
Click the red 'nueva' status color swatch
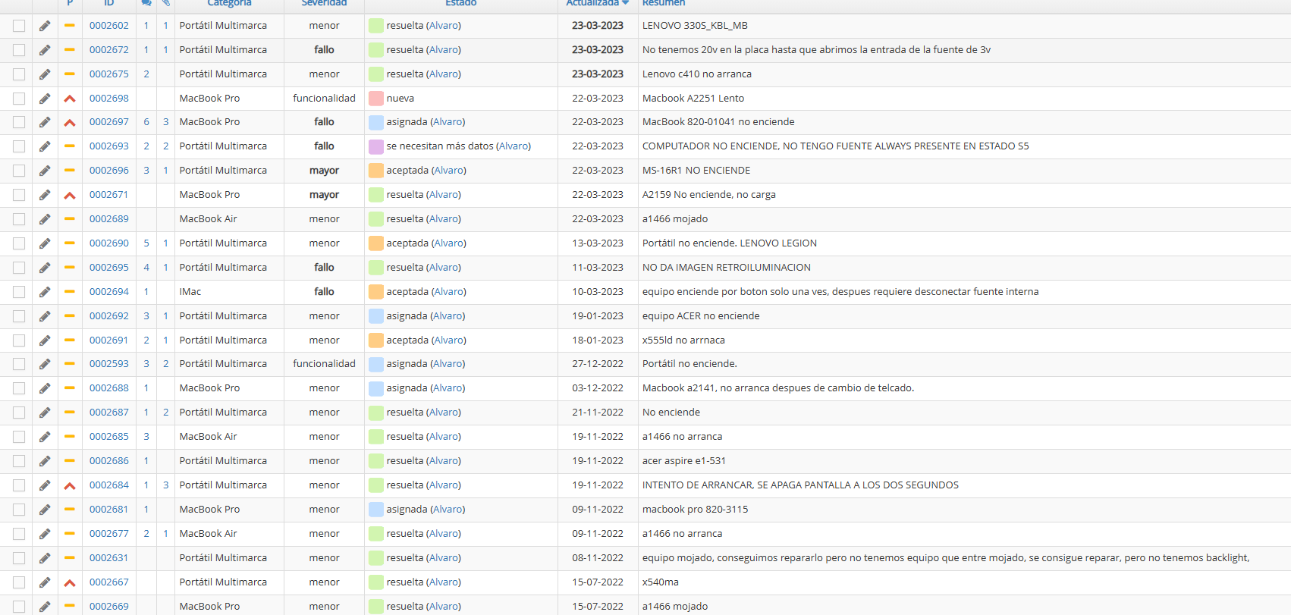[x=375, y=99]
